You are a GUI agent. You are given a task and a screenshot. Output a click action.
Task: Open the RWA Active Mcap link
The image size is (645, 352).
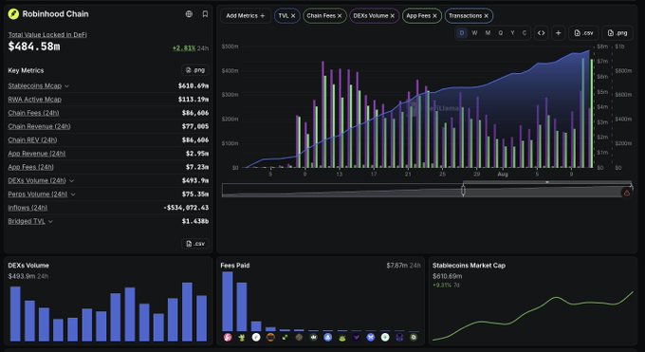tap(34, 100)
